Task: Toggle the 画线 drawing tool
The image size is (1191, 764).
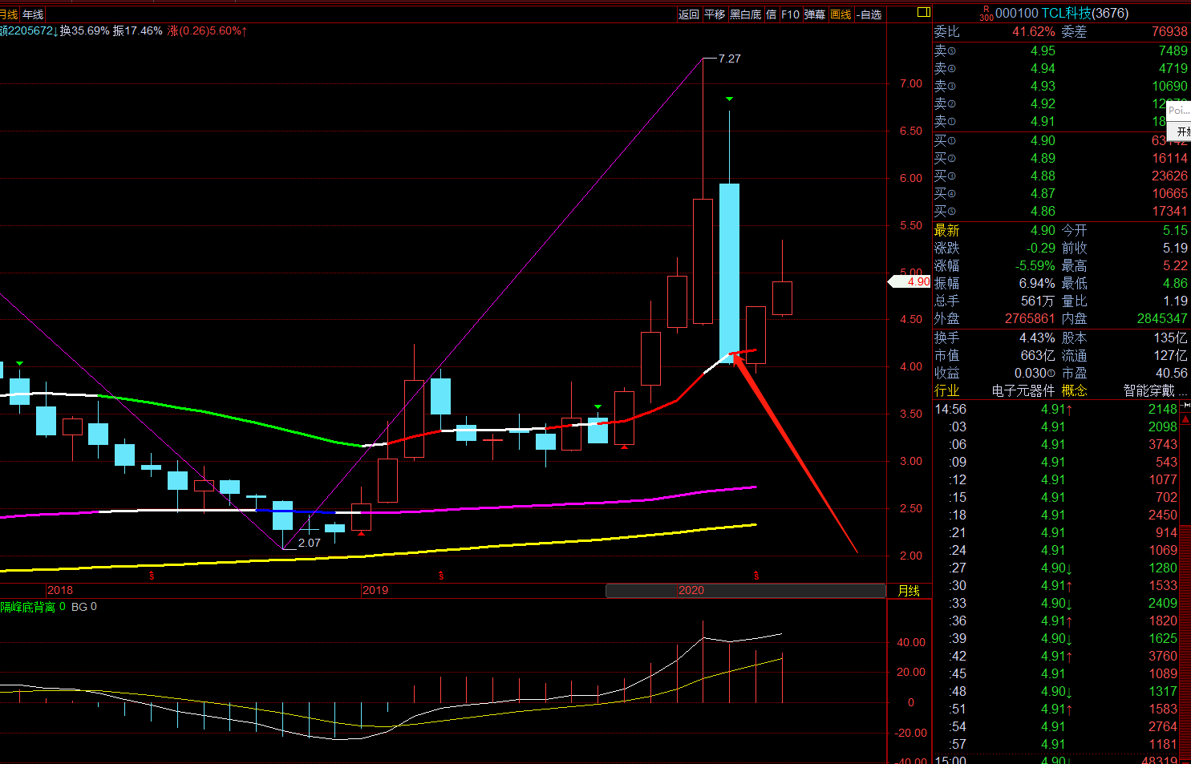Action: 841,14
